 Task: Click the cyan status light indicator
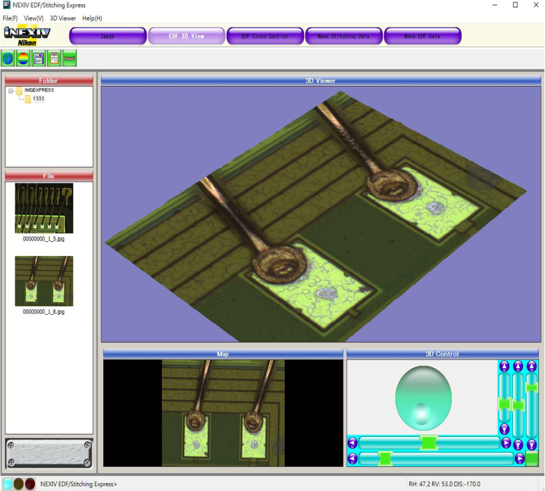8,484
